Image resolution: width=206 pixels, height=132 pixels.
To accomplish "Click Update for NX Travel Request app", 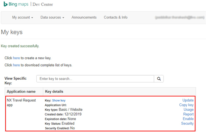I will 188,100.
